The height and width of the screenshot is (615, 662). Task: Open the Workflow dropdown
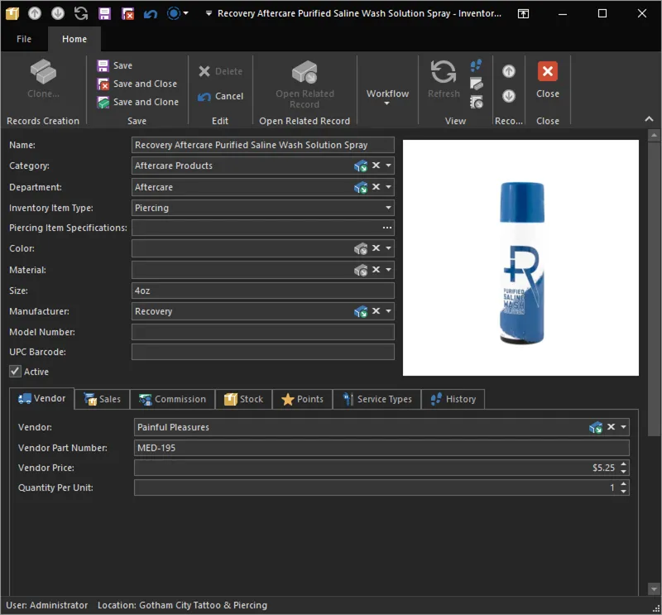[x=387, y=97]
